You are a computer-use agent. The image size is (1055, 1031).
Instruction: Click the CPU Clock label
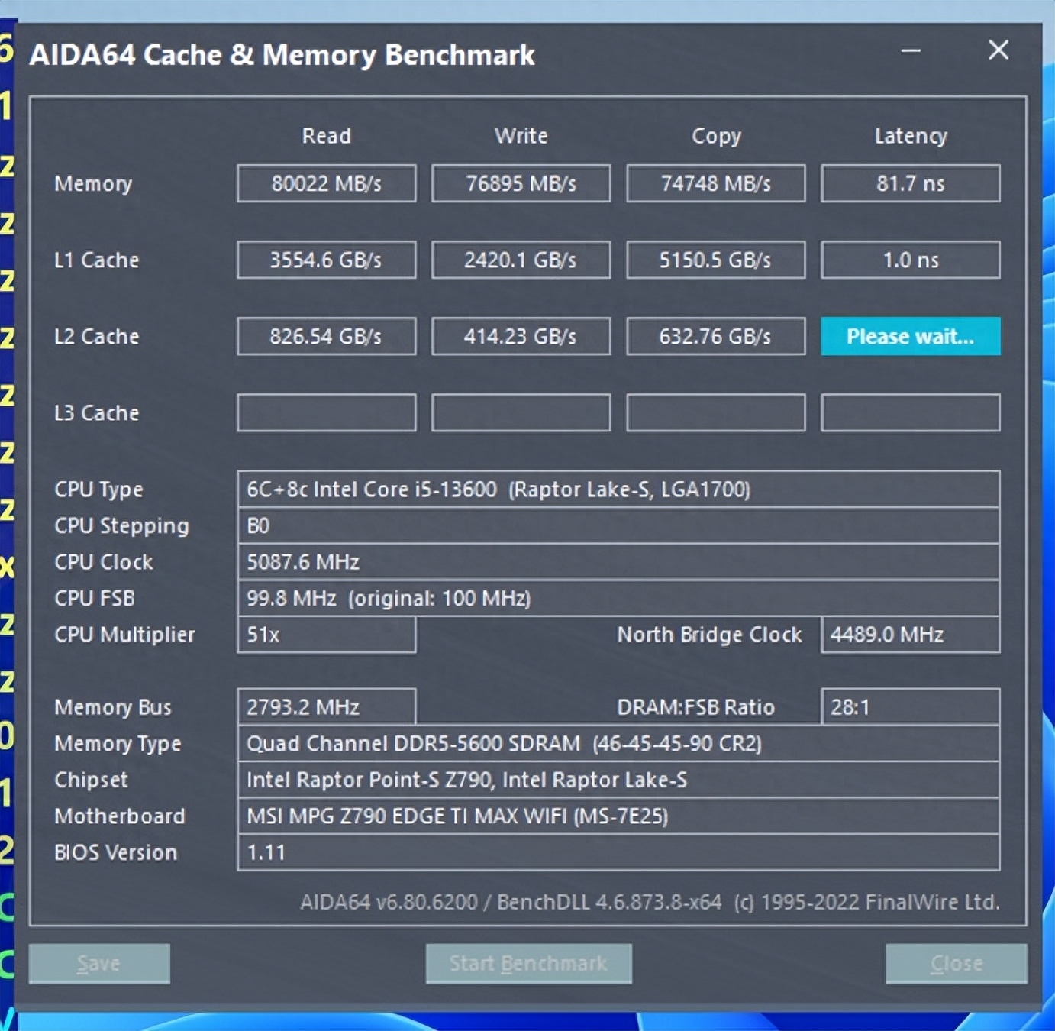(103, 562)
